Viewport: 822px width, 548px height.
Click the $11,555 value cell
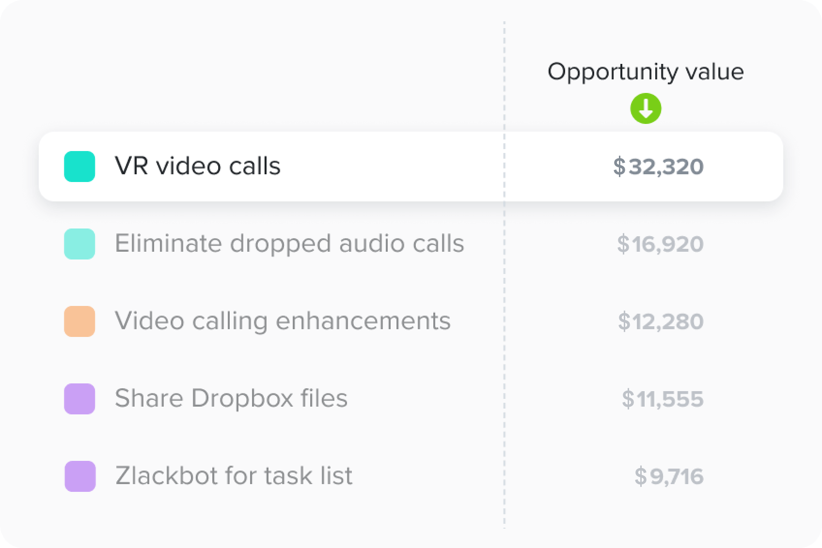[663, 399]
